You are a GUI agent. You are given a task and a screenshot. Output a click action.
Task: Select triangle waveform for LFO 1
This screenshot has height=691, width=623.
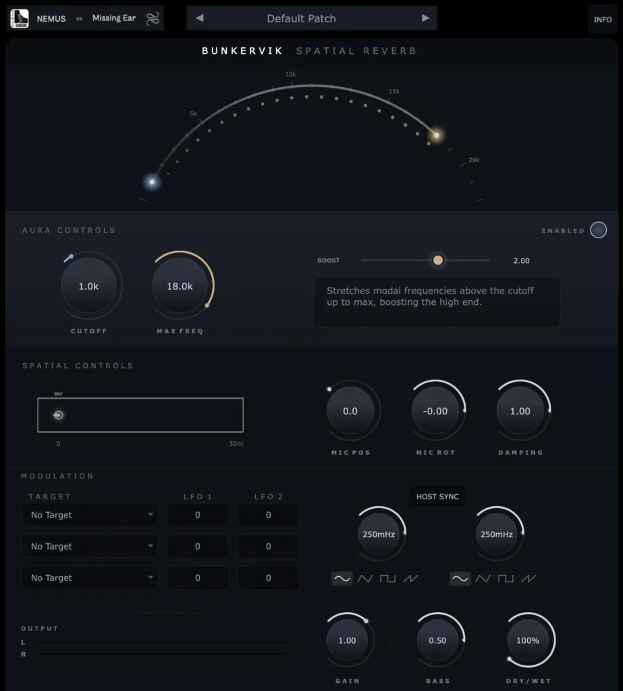click(364, 578)
